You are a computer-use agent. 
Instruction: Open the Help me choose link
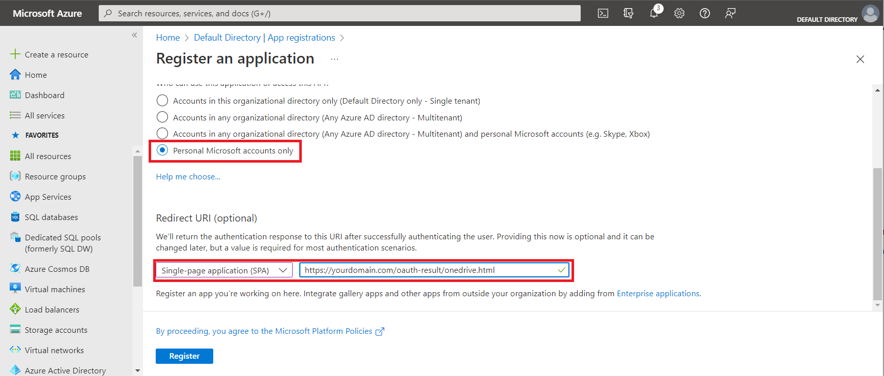(x=188, y=177)
